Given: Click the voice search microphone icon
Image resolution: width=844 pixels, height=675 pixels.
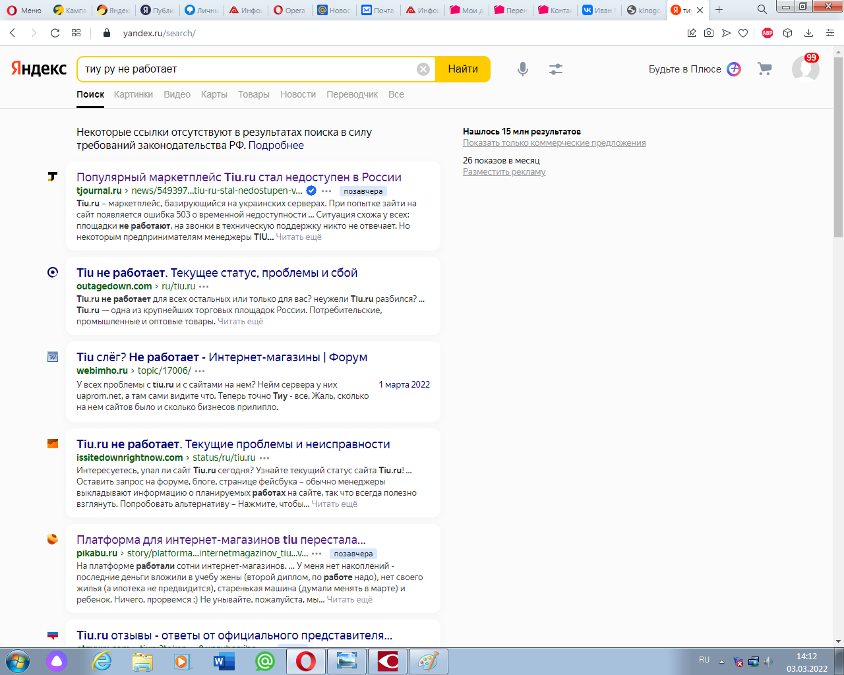Looking at the screenshot, I should tap(522, 69).
